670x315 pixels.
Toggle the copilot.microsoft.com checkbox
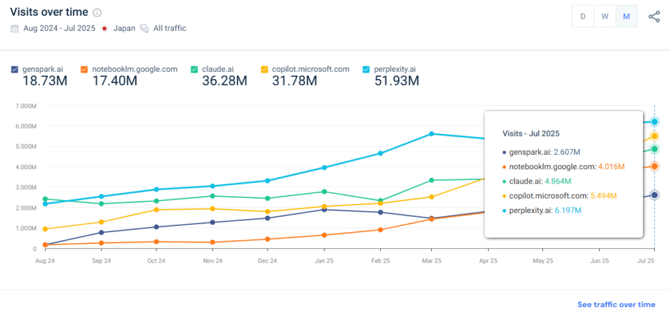264,69
